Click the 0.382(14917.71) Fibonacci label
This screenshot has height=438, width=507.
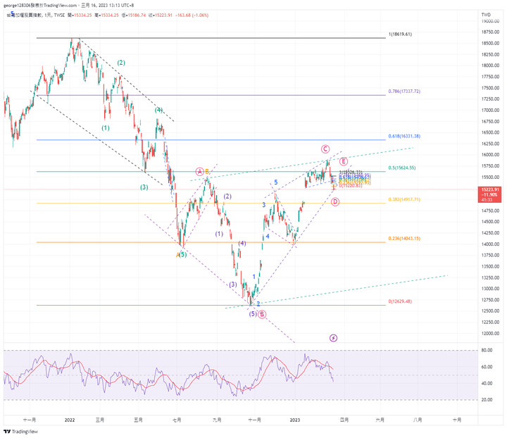click(x=404, y=199)
